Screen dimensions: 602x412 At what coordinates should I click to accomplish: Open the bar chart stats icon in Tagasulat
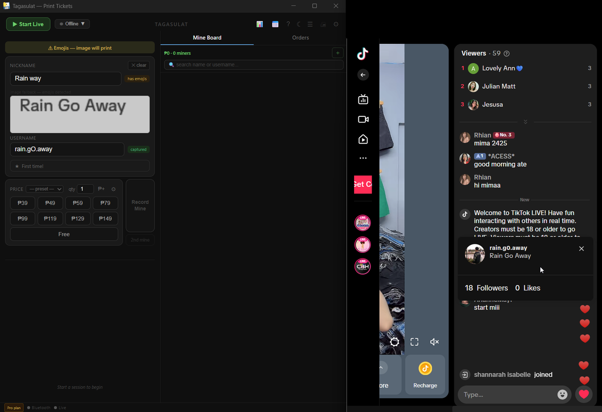260,24
